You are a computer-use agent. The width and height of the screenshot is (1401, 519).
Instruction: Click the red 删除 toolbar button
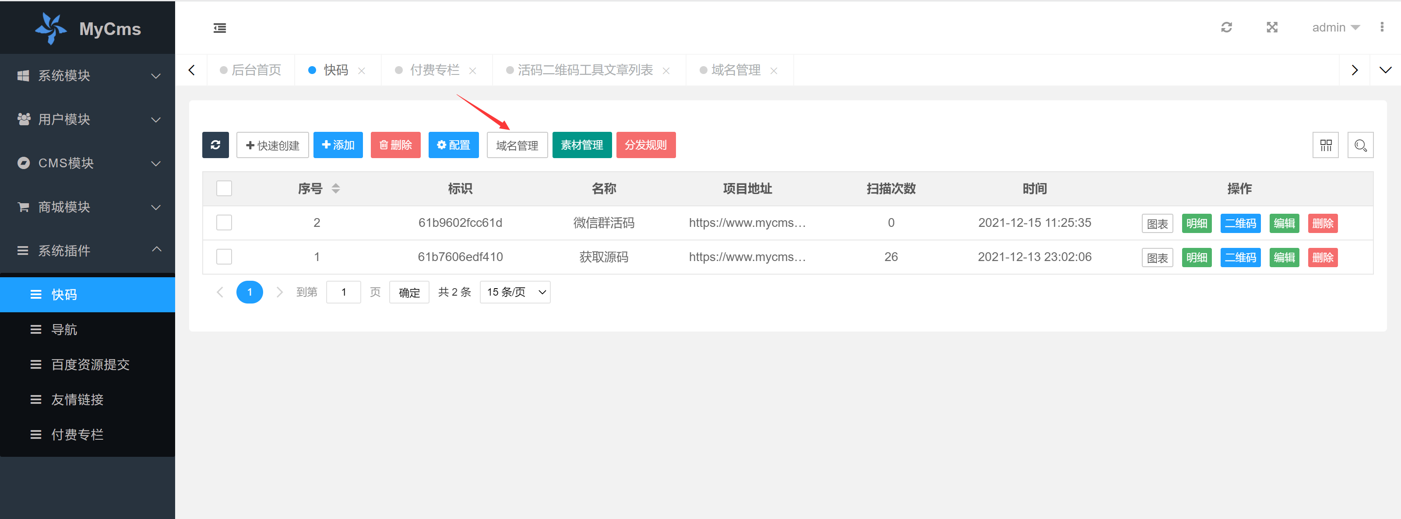click(x=395, y=145)
